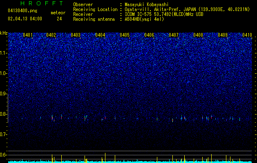Click the 0.6 frequency axis label
Screen dimensions: 257x163
(4, 155)
